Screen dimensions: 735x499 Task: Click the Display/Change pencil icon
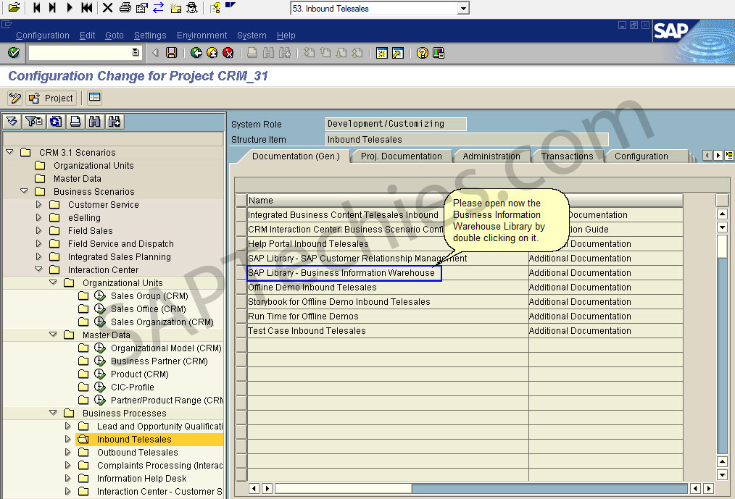tap(15, 98)
